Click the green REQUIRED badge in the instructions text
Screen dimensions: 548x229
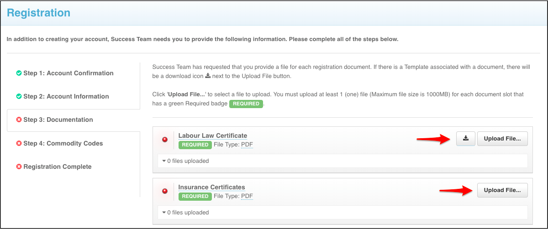246,104
